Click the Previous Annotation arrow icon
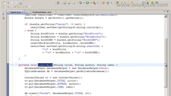171x96 pixels. coord(11,7)
